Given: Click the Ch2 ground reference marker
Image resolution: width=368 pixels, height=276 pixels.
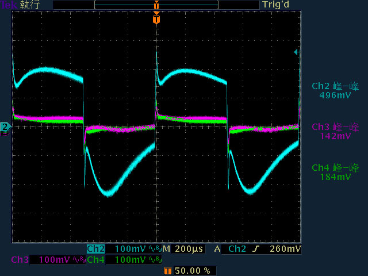Looking at the screenshot, I should coord(5,127).
